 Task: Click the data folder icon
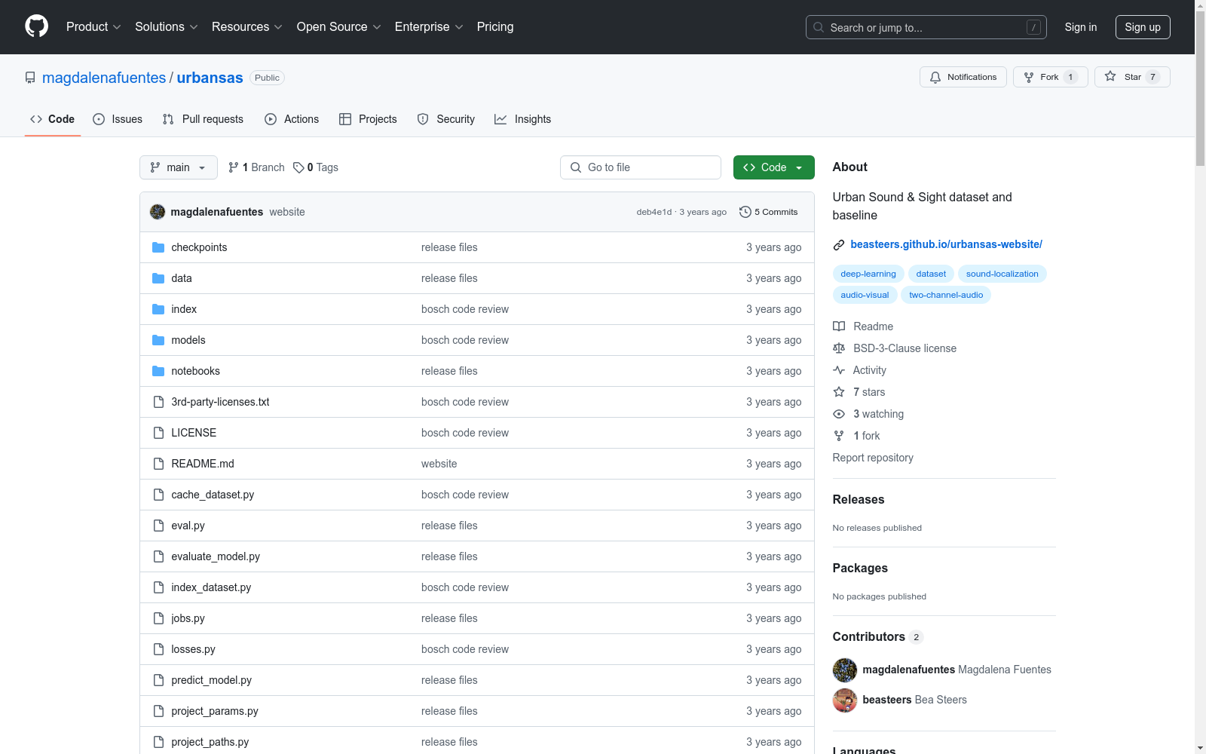(x=158, y=278)
